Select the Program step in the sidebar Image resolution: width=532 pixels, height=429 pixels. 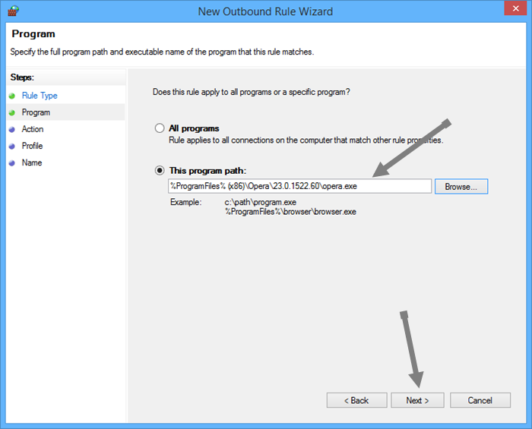[x=36, y=112]
